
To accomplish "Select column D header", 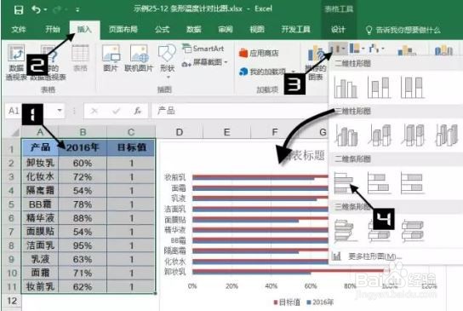I will coord(180,132).
